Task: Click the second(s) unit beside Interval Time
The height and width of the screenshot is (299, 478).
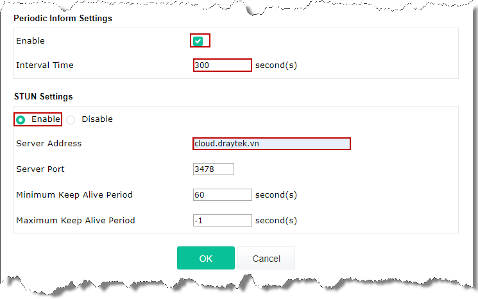Action: coord(276,65)
